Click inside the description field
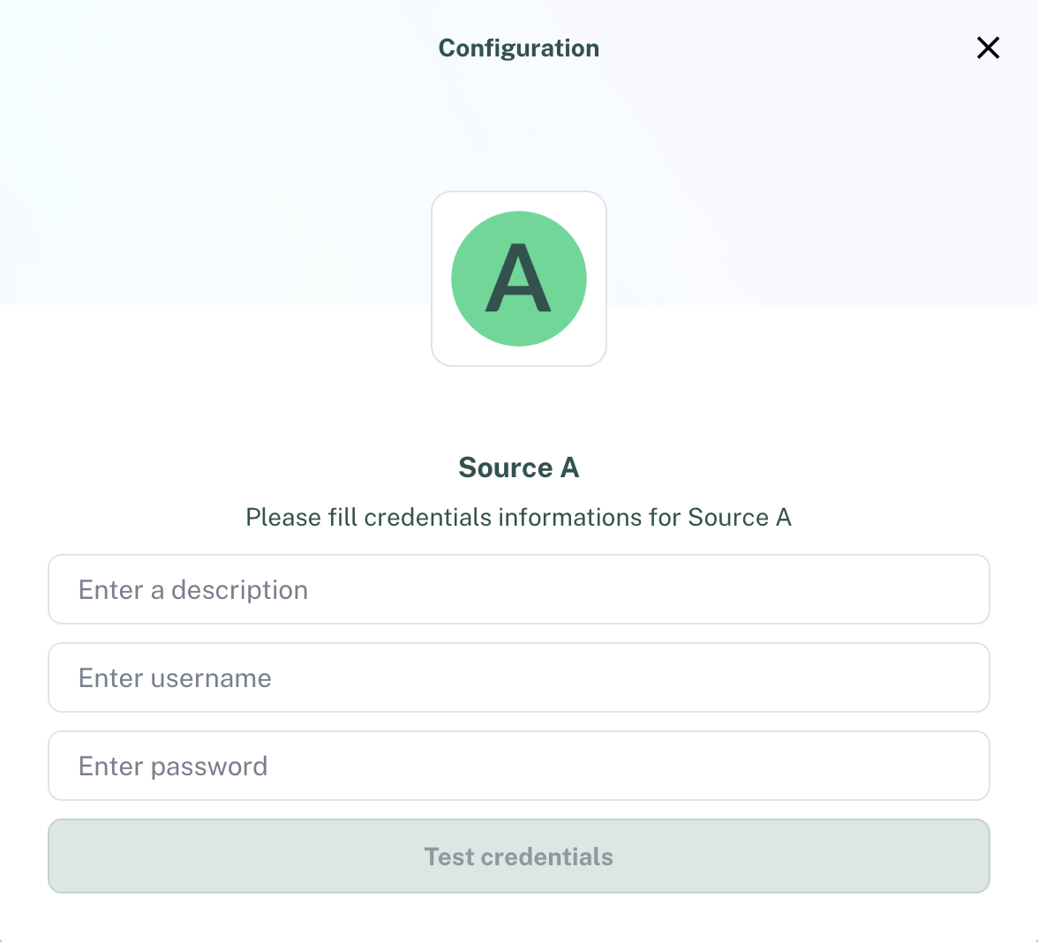Viewport: 1038px width, 942px height. coord(519,589)
